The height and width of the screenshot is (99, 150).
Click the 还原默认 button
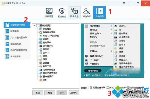coord(74,93)
